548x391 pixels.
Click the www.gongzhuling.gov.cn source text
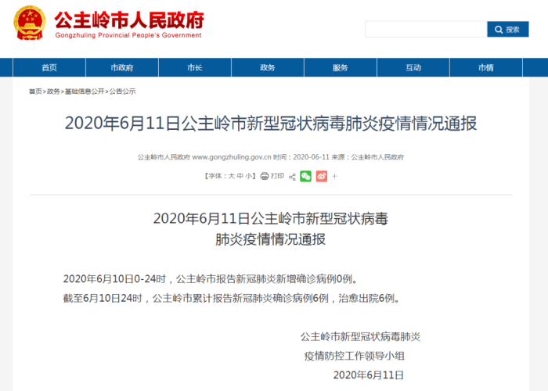click(x=232, y=157)
